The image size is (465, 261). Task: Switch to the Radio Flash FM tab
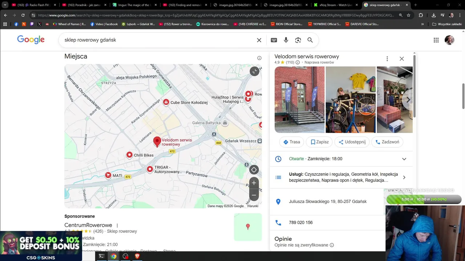click(x=33, y=5)
